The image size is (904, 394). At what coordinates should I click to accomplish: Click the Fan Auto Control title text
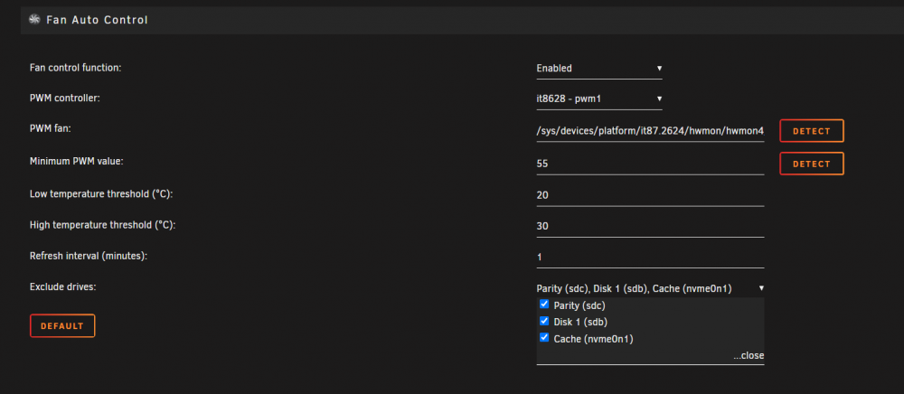97,20
